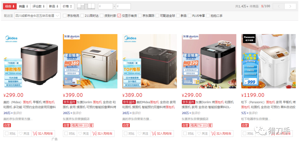Click the next page arrow button
The height and width of the screenshot is (144, 300).
(290, 6)
